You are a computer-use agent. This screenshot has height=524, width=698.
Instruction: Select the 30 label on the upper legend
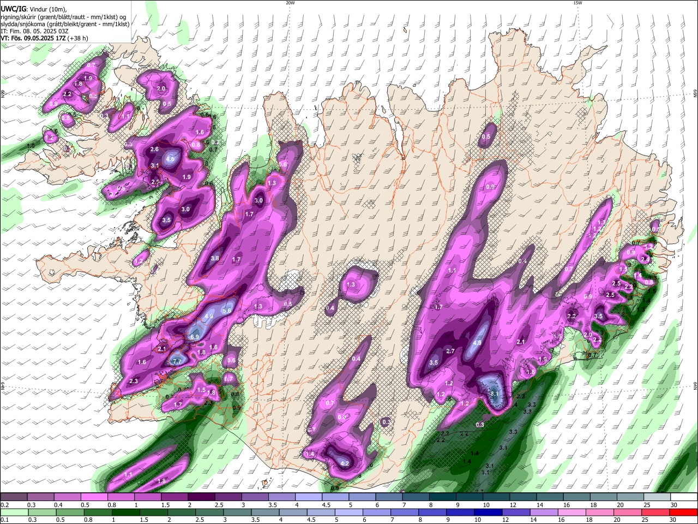[673, 505]
